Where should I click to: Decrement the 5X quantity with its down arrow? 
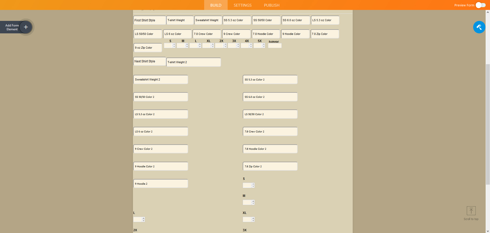click(x=264, y=46)
